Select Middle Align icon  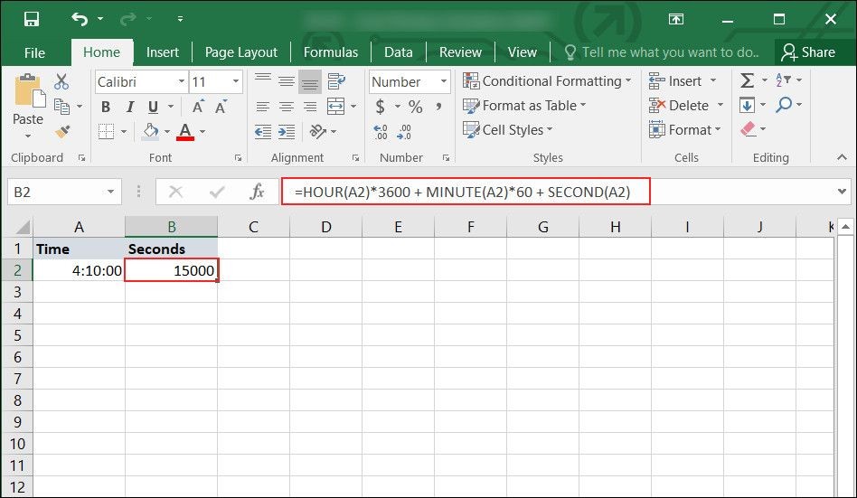287,81
